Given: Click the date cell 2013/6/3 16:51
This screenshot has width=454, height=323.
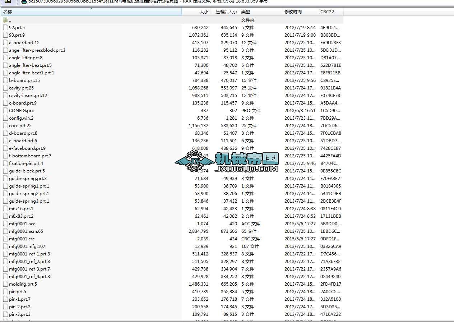Looking at the screenshot, I should [x=300, y=111].
